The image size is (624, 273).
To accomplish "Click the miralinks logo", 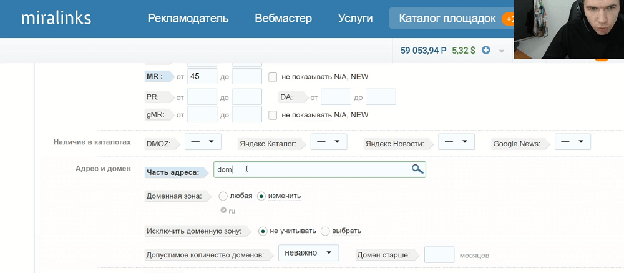I will click(56, 18).
